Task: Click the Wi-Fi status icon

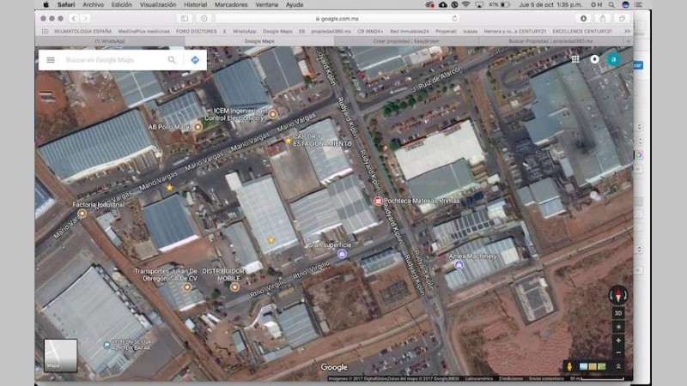Action: click(465, 5)
